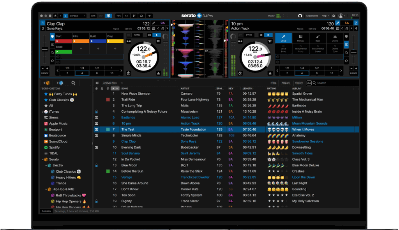Screen dimensions: 399x230
Task: Show next loop sizes on left deck
Action: coord(121,71)
